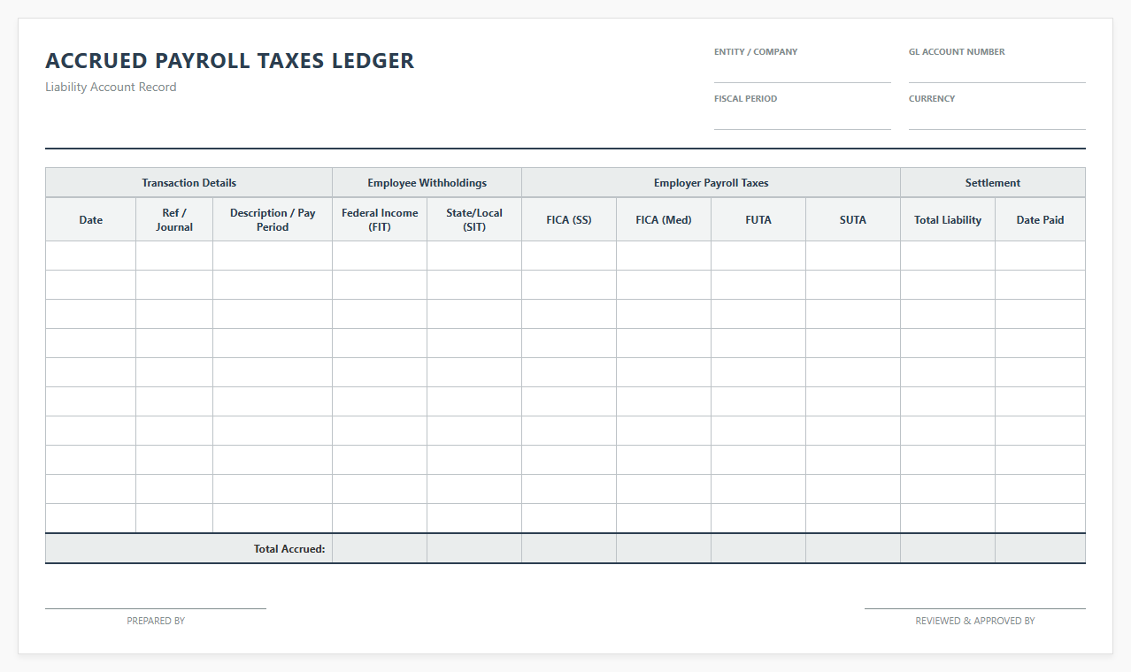
Task: Select Total Accrued cell under State/Local (SIT)
Action: [474, 548]
